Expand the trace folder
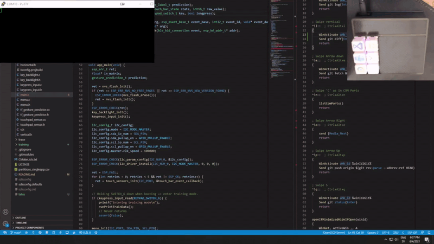434x244 pixels. (x=22, y=139)
